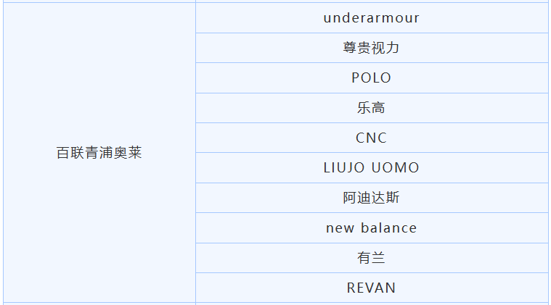This screenshot has height=305, width=551.
Task: Click the REVAN brand entry
Action: (371, 288)
